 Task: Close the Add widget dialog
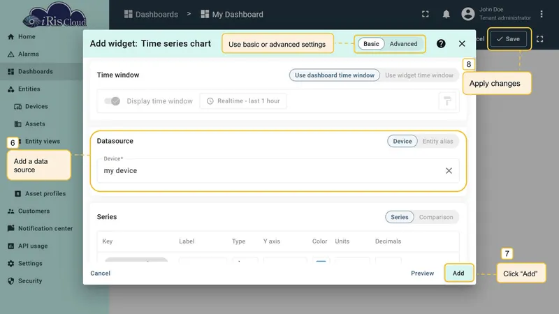(462, 43)
